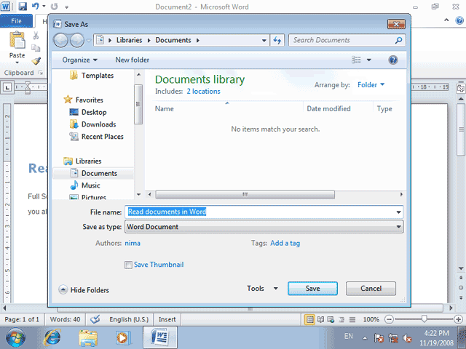Click the Paste clipboard icon in ribbon
The height and width of the screenshot is (349, 466).
17,40
